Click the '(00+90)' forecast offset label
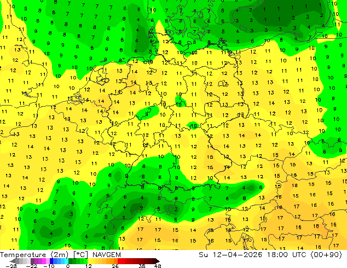 [326, 255]
